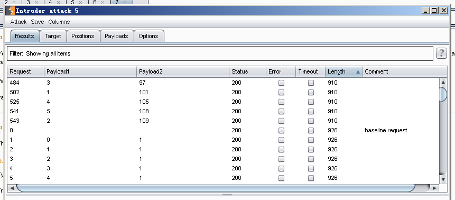The width and height of the screenshot is (455, 200).
Task: Toggle Timeout checkbox for request 543
Action: (x=311, y=121)
